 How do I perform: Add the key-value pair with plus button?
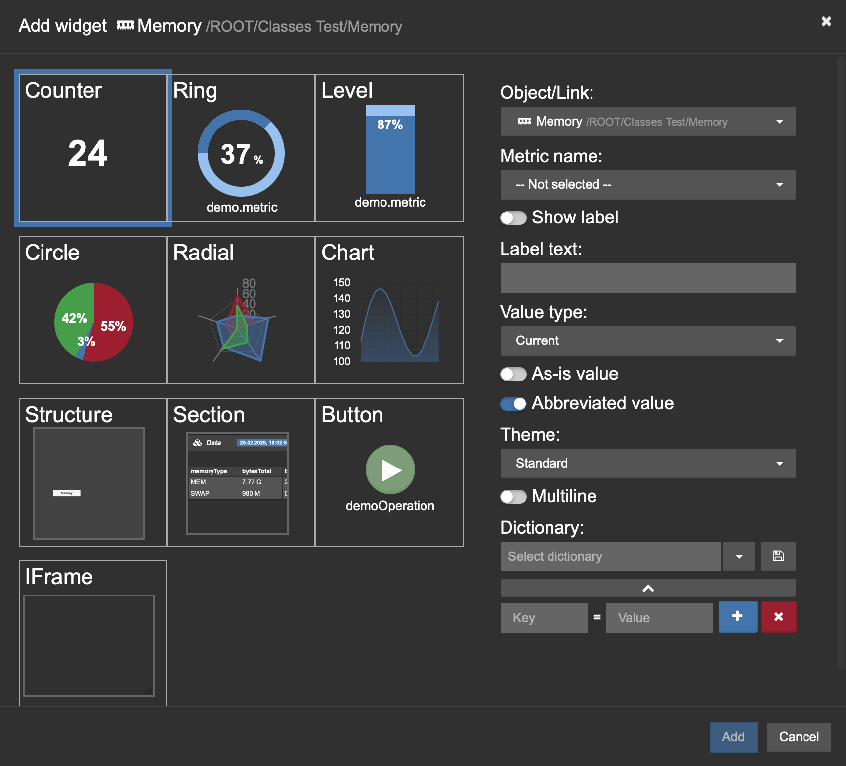[x=738, y=617]
